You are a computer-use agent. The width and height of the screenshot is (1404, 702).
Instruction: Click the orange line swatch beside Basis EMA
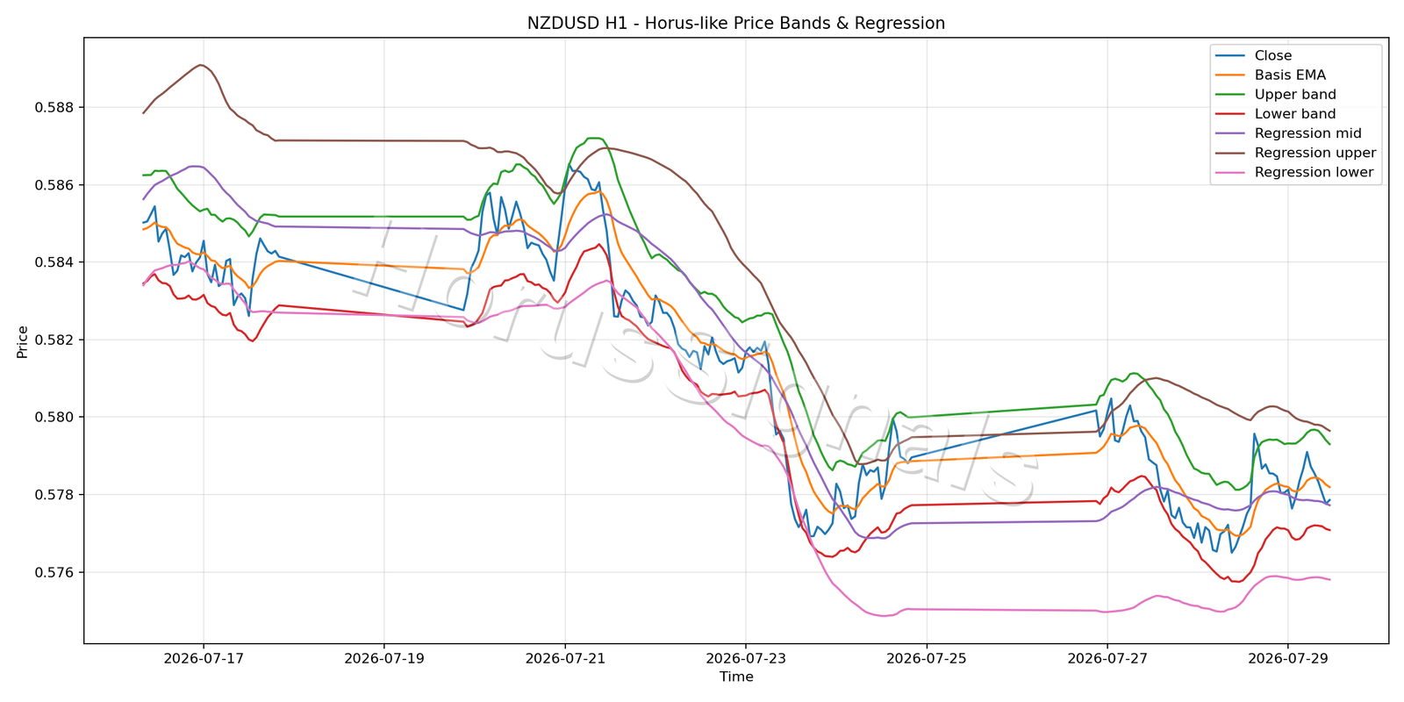tap(1230, 75)
